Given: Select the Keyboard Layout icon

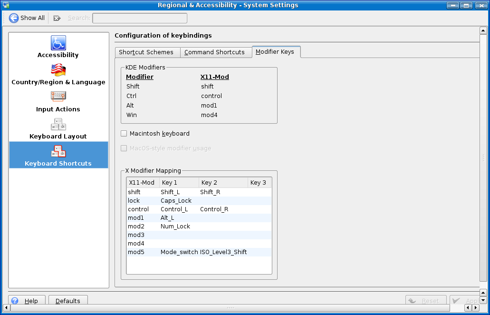Looking at the screenshot, I should point(58,124).
